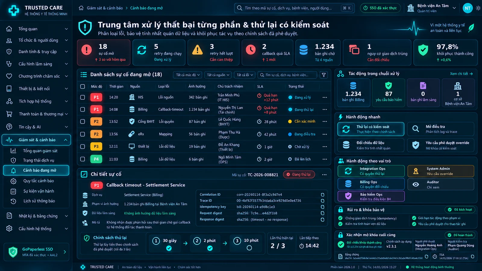Screen dimensions: 482x271
Task: Copy the Bằng chứng sha256 hash
Action: 426,257
